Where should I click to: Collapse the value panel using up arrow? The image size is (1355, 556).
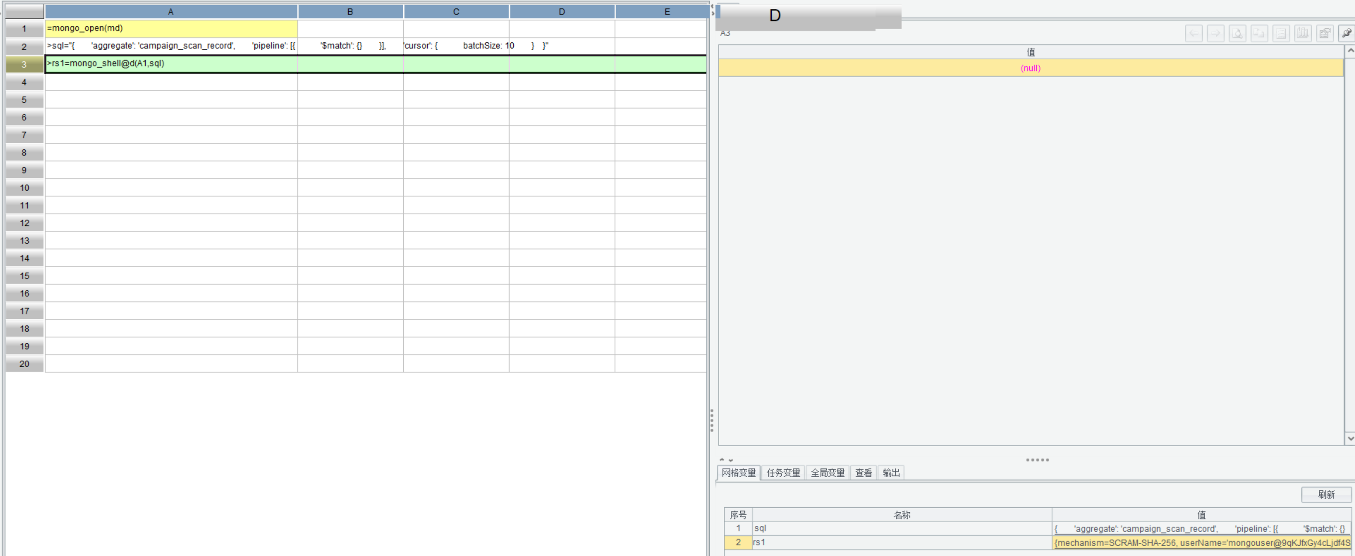point(722,460)
